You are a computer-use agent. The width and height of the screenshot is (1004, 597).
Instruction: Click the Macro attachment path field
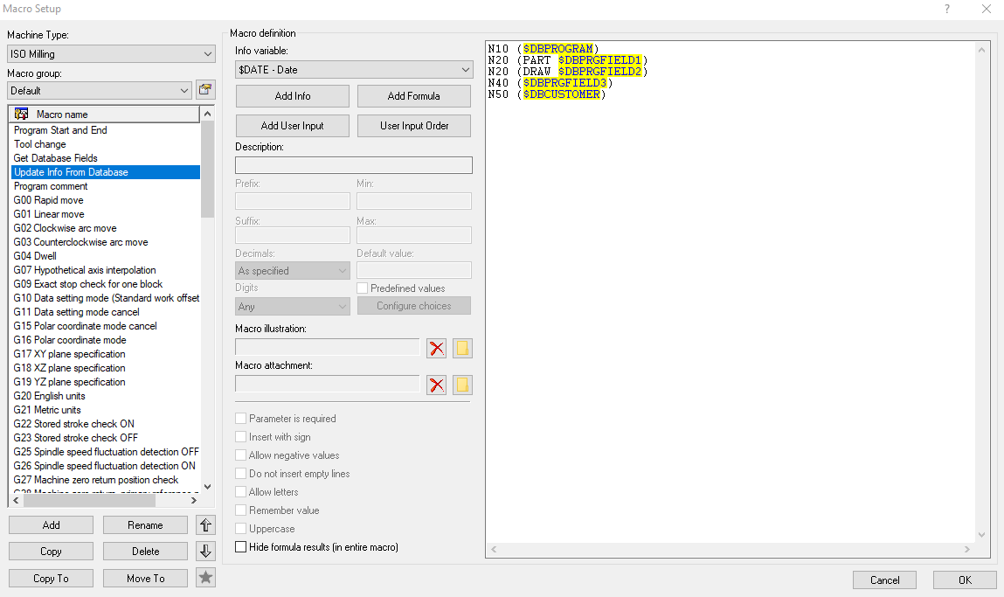coord(327,385)
